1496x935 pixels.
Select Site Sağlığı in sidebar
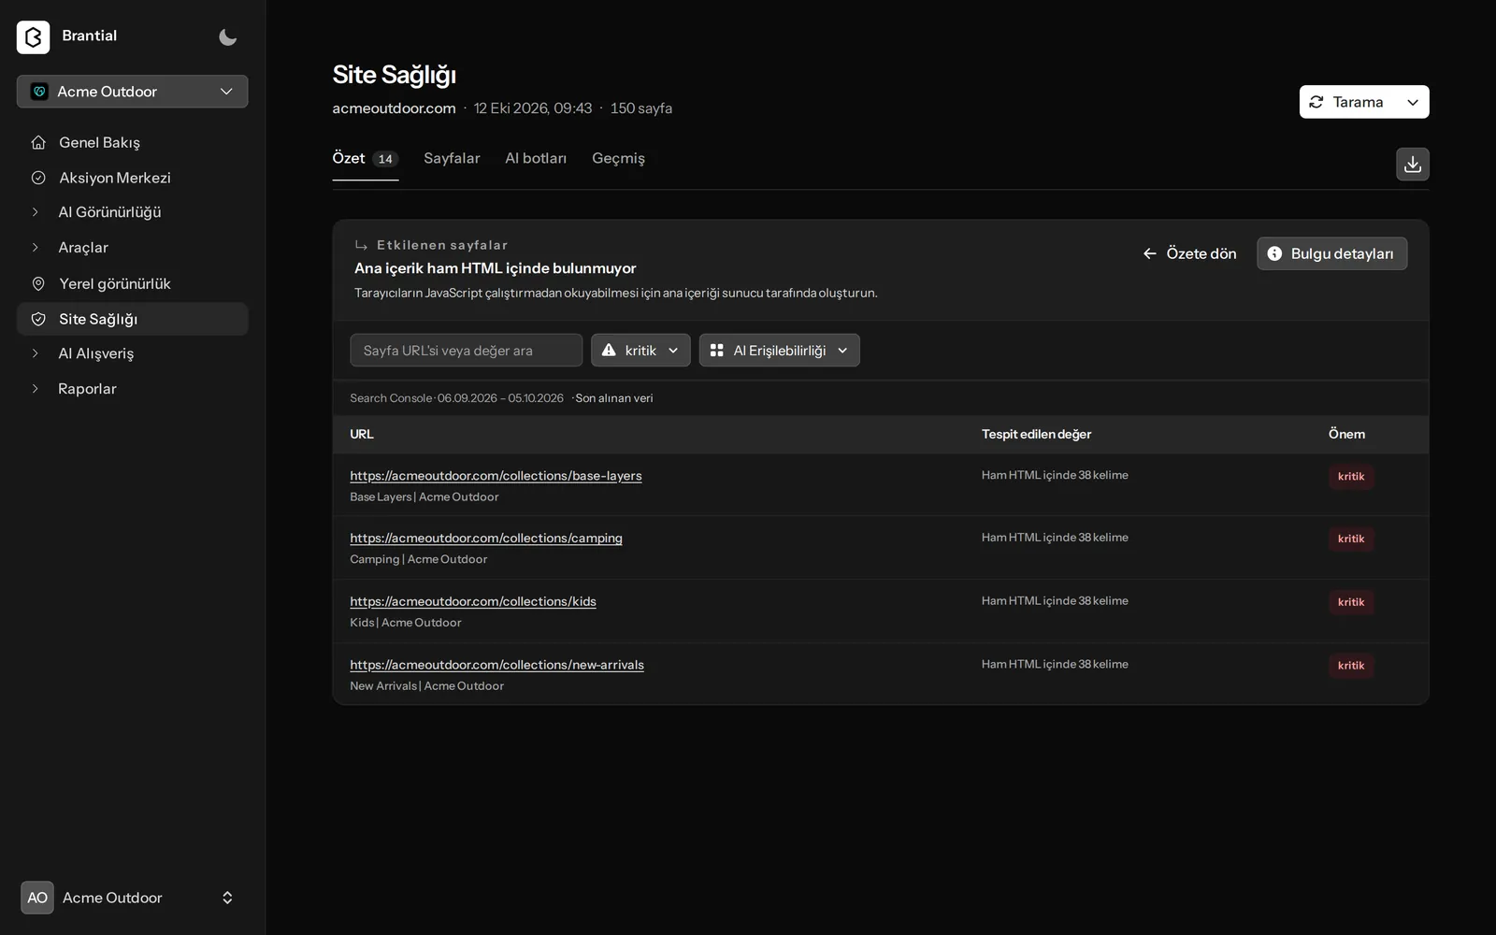click(132, 319)
